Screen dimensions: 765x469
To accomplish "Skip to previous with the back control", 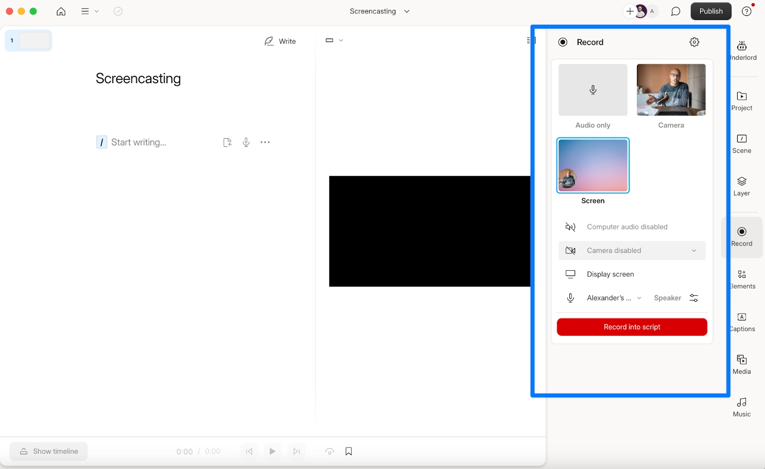I will pos(249,451).
